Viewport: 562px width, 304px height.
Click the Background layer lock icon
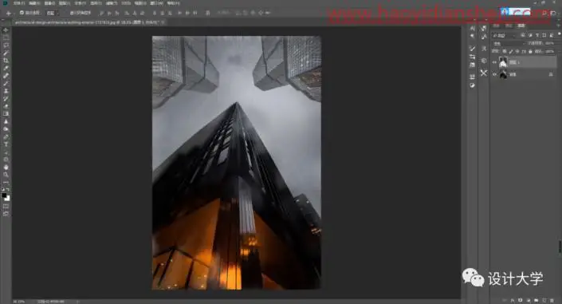(x=551, y=74)
